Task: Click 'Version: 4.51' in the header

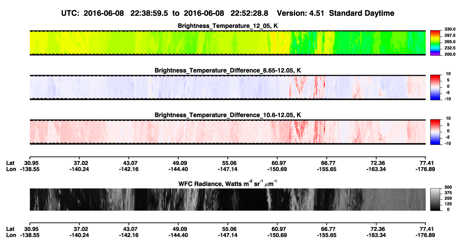Action: pyautogui.click(x=301, y=13)
